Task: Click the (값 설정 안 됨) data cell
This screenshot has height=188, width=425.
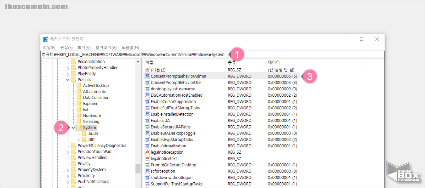Action: coord(281,70)
